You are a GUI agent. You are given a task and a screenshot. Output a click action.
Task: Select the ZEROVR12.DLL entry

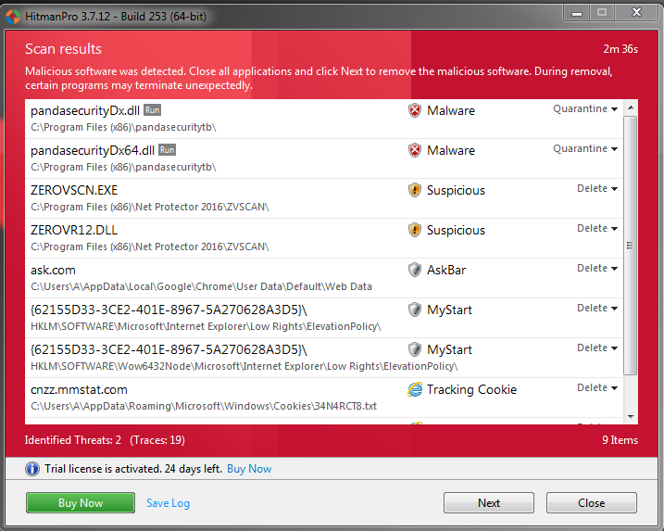tap(324, 238)
